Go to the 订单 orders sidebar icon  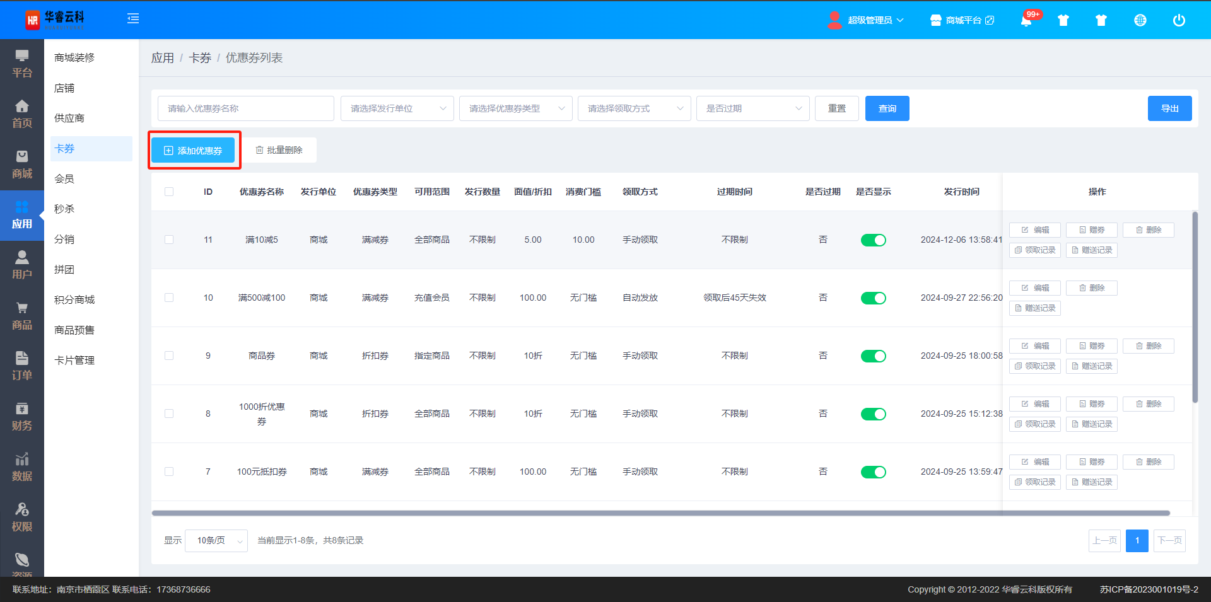pos(22,366)
